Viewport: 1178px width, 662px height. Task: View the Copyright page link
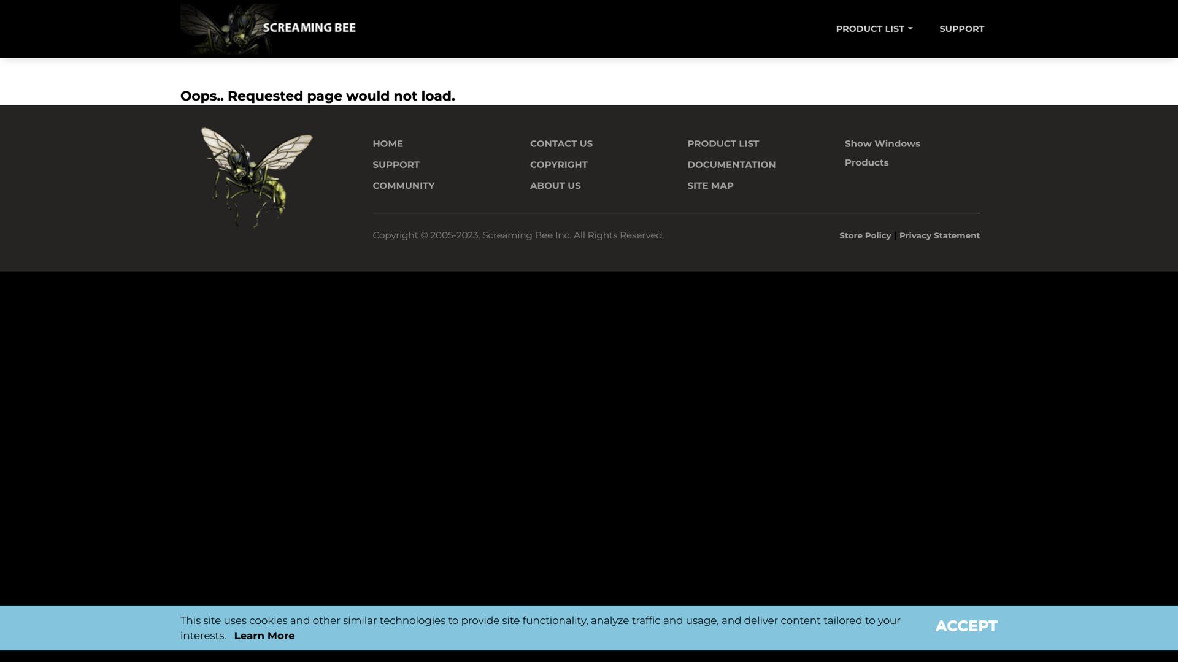click(x=558, y=165)
